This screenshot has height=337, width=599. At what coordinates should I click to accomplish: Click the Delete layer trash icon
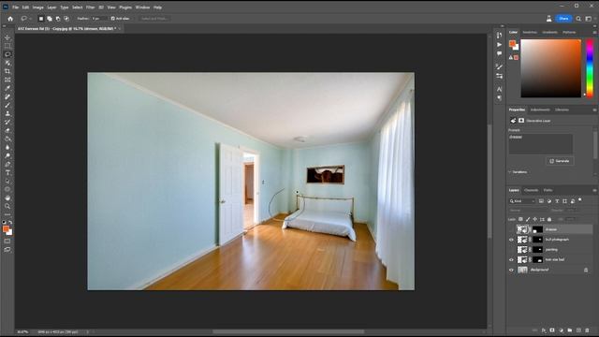pyautogui.click(x=587, y=330)
